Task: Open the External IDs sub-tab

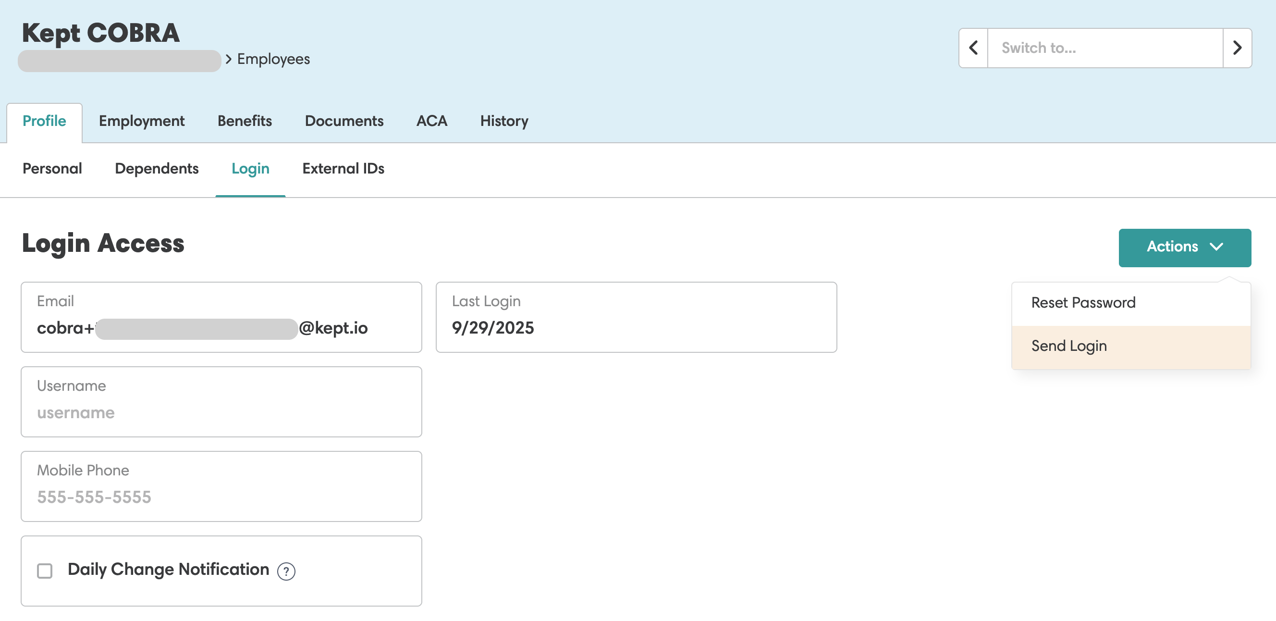Action: click(343, 169)
